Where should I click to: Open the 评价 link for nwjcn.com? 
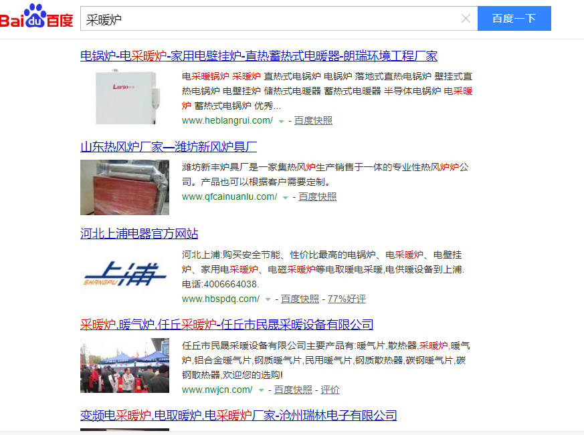pos(330,390)
